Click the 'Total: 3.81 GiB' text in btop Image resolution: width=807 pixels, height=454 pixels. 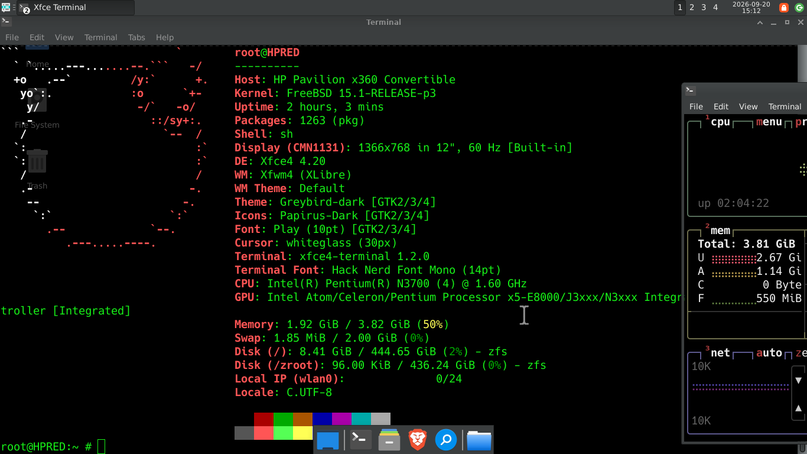pyautogui.click(x=747, y=244)
